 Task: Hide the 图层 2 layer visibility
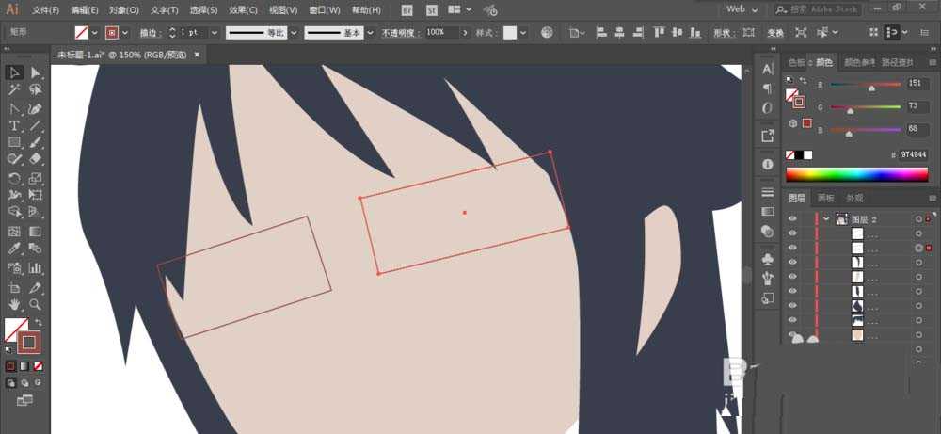[792, 219]
